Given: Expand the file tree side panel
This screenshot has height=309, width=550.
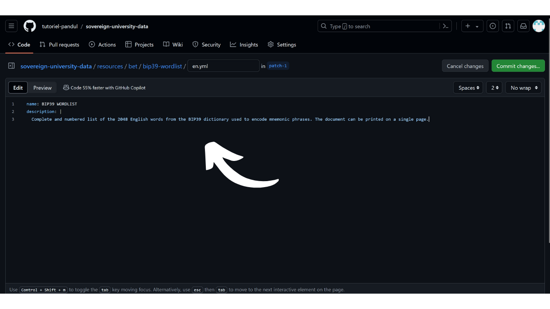Looking at the screenshot, I should click(12, 66).
